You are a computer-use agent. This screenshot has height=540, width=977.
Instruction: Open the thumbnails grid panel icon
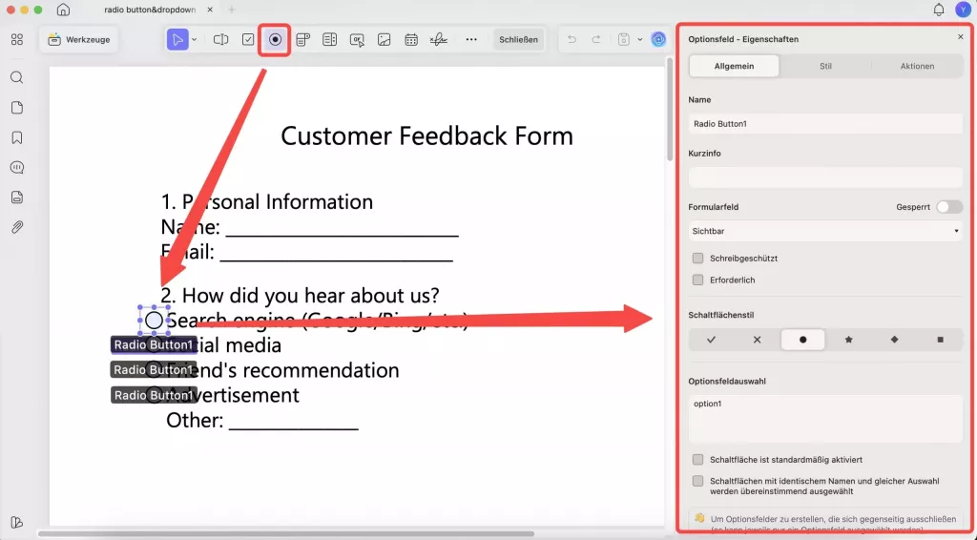point(17,39)
